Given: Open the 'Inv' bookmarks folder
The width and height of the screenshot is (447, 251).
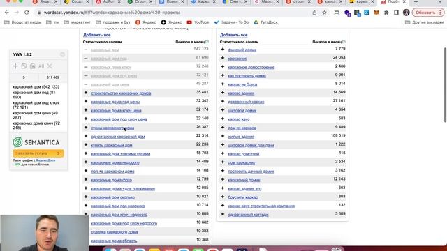Looking at the screenshot, I should coord(52,22).
